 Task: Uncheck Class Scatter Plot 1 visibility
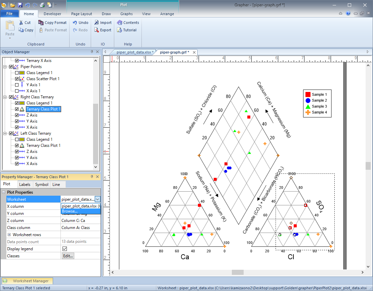pyautogui.click(x=17, y=79)
